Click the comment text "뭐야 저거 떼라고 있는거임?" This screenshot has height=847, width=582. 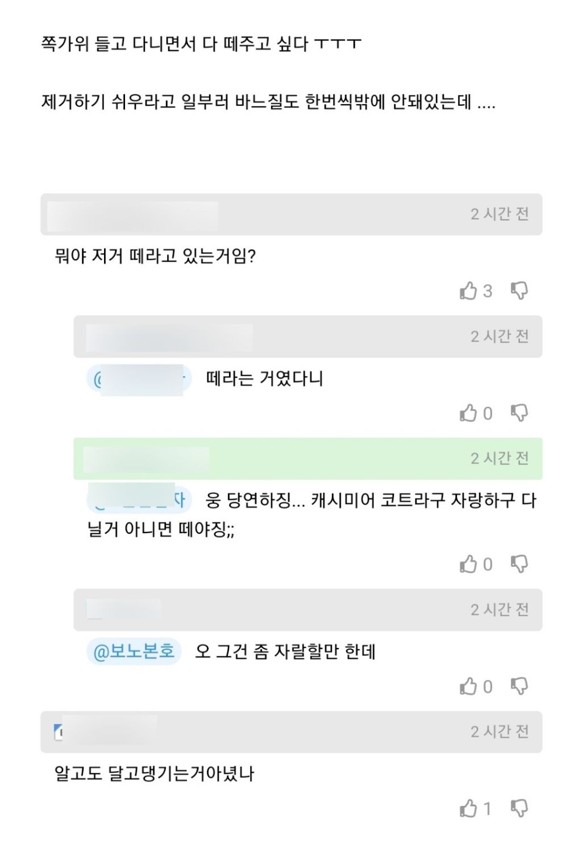pyautogui.click(x=155, y=256)
